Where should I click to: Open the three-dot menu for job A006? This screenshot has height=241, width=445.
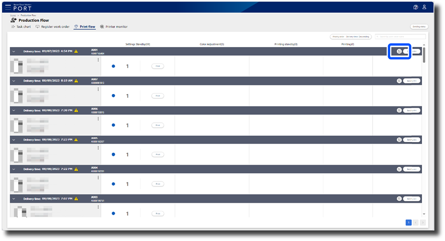tap(98, 119)
